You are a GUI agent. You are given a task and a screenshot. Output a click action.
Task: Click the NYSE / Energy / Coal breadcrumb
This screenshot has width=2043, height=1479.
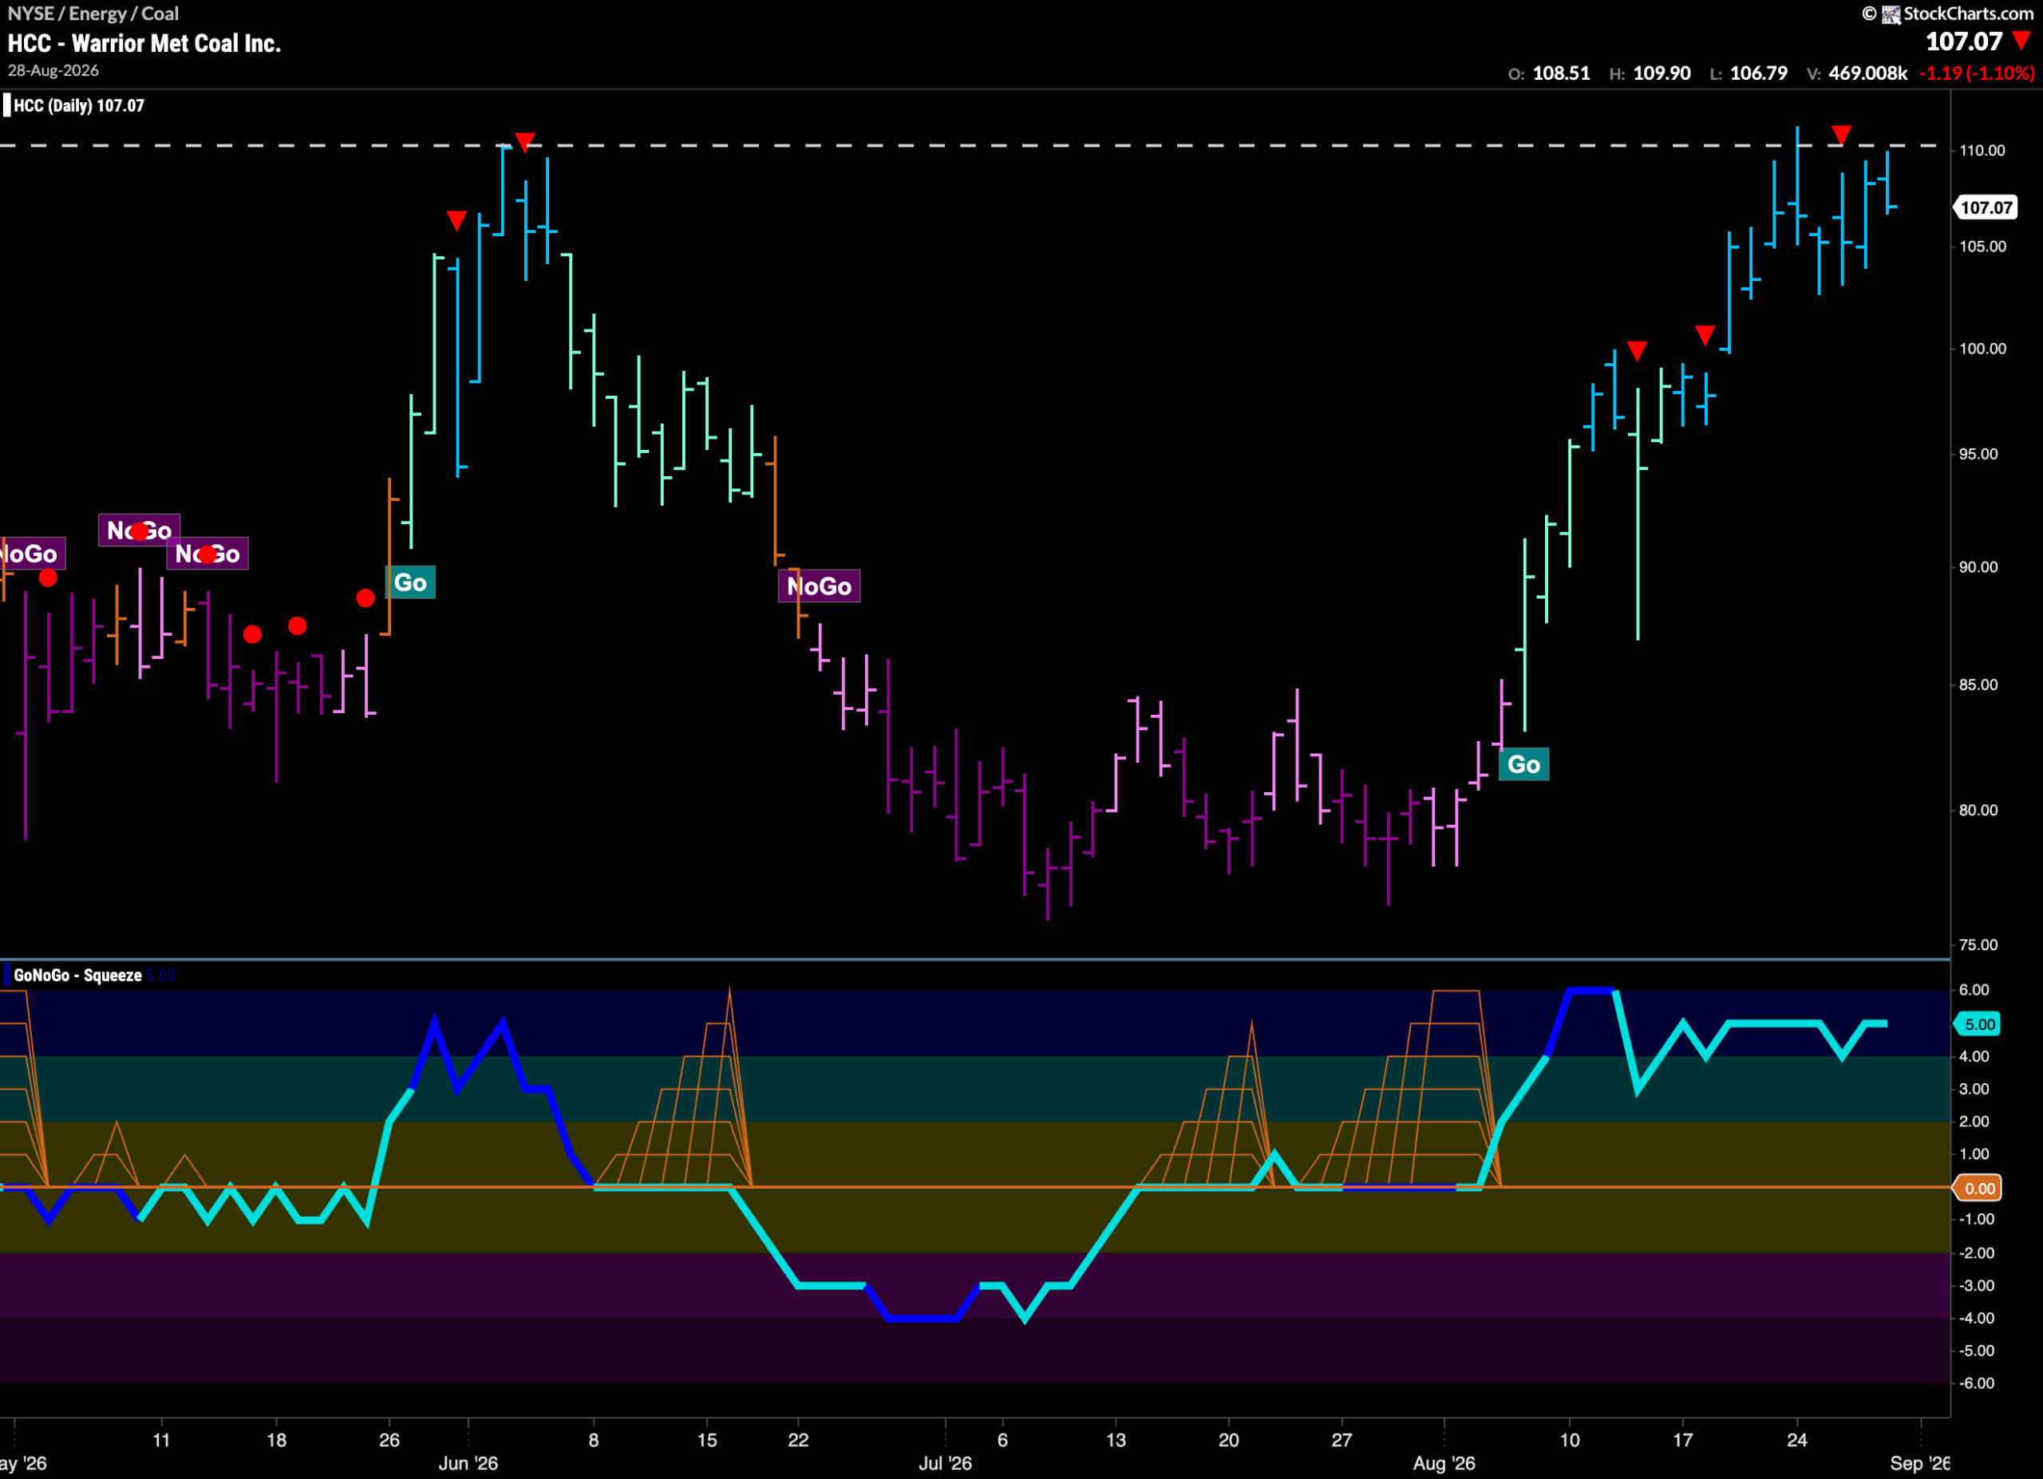point(93,14)
